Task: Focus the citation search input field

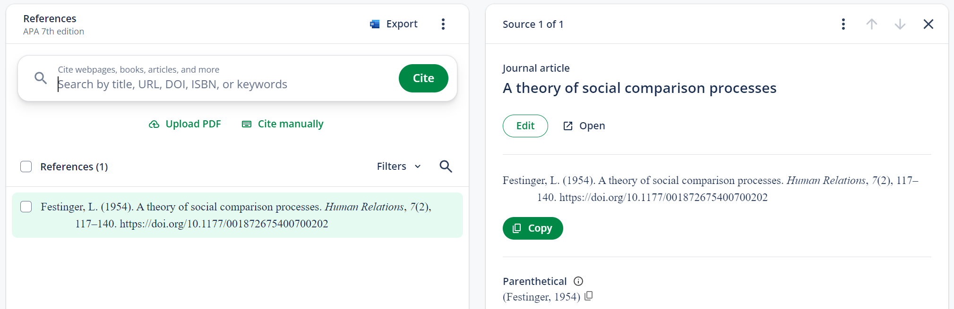Action: 222,84
